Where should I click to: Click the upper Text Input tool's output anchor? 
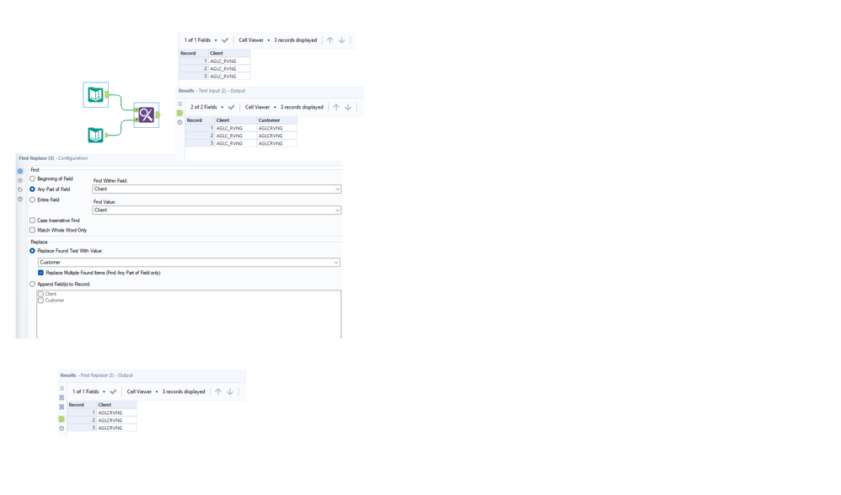pyautogui.click(x=107, y=95)
